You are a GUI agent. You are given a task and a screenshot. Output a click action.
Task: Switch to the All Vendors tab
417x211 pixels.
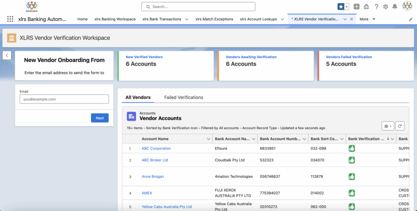(x=138, y=97)
